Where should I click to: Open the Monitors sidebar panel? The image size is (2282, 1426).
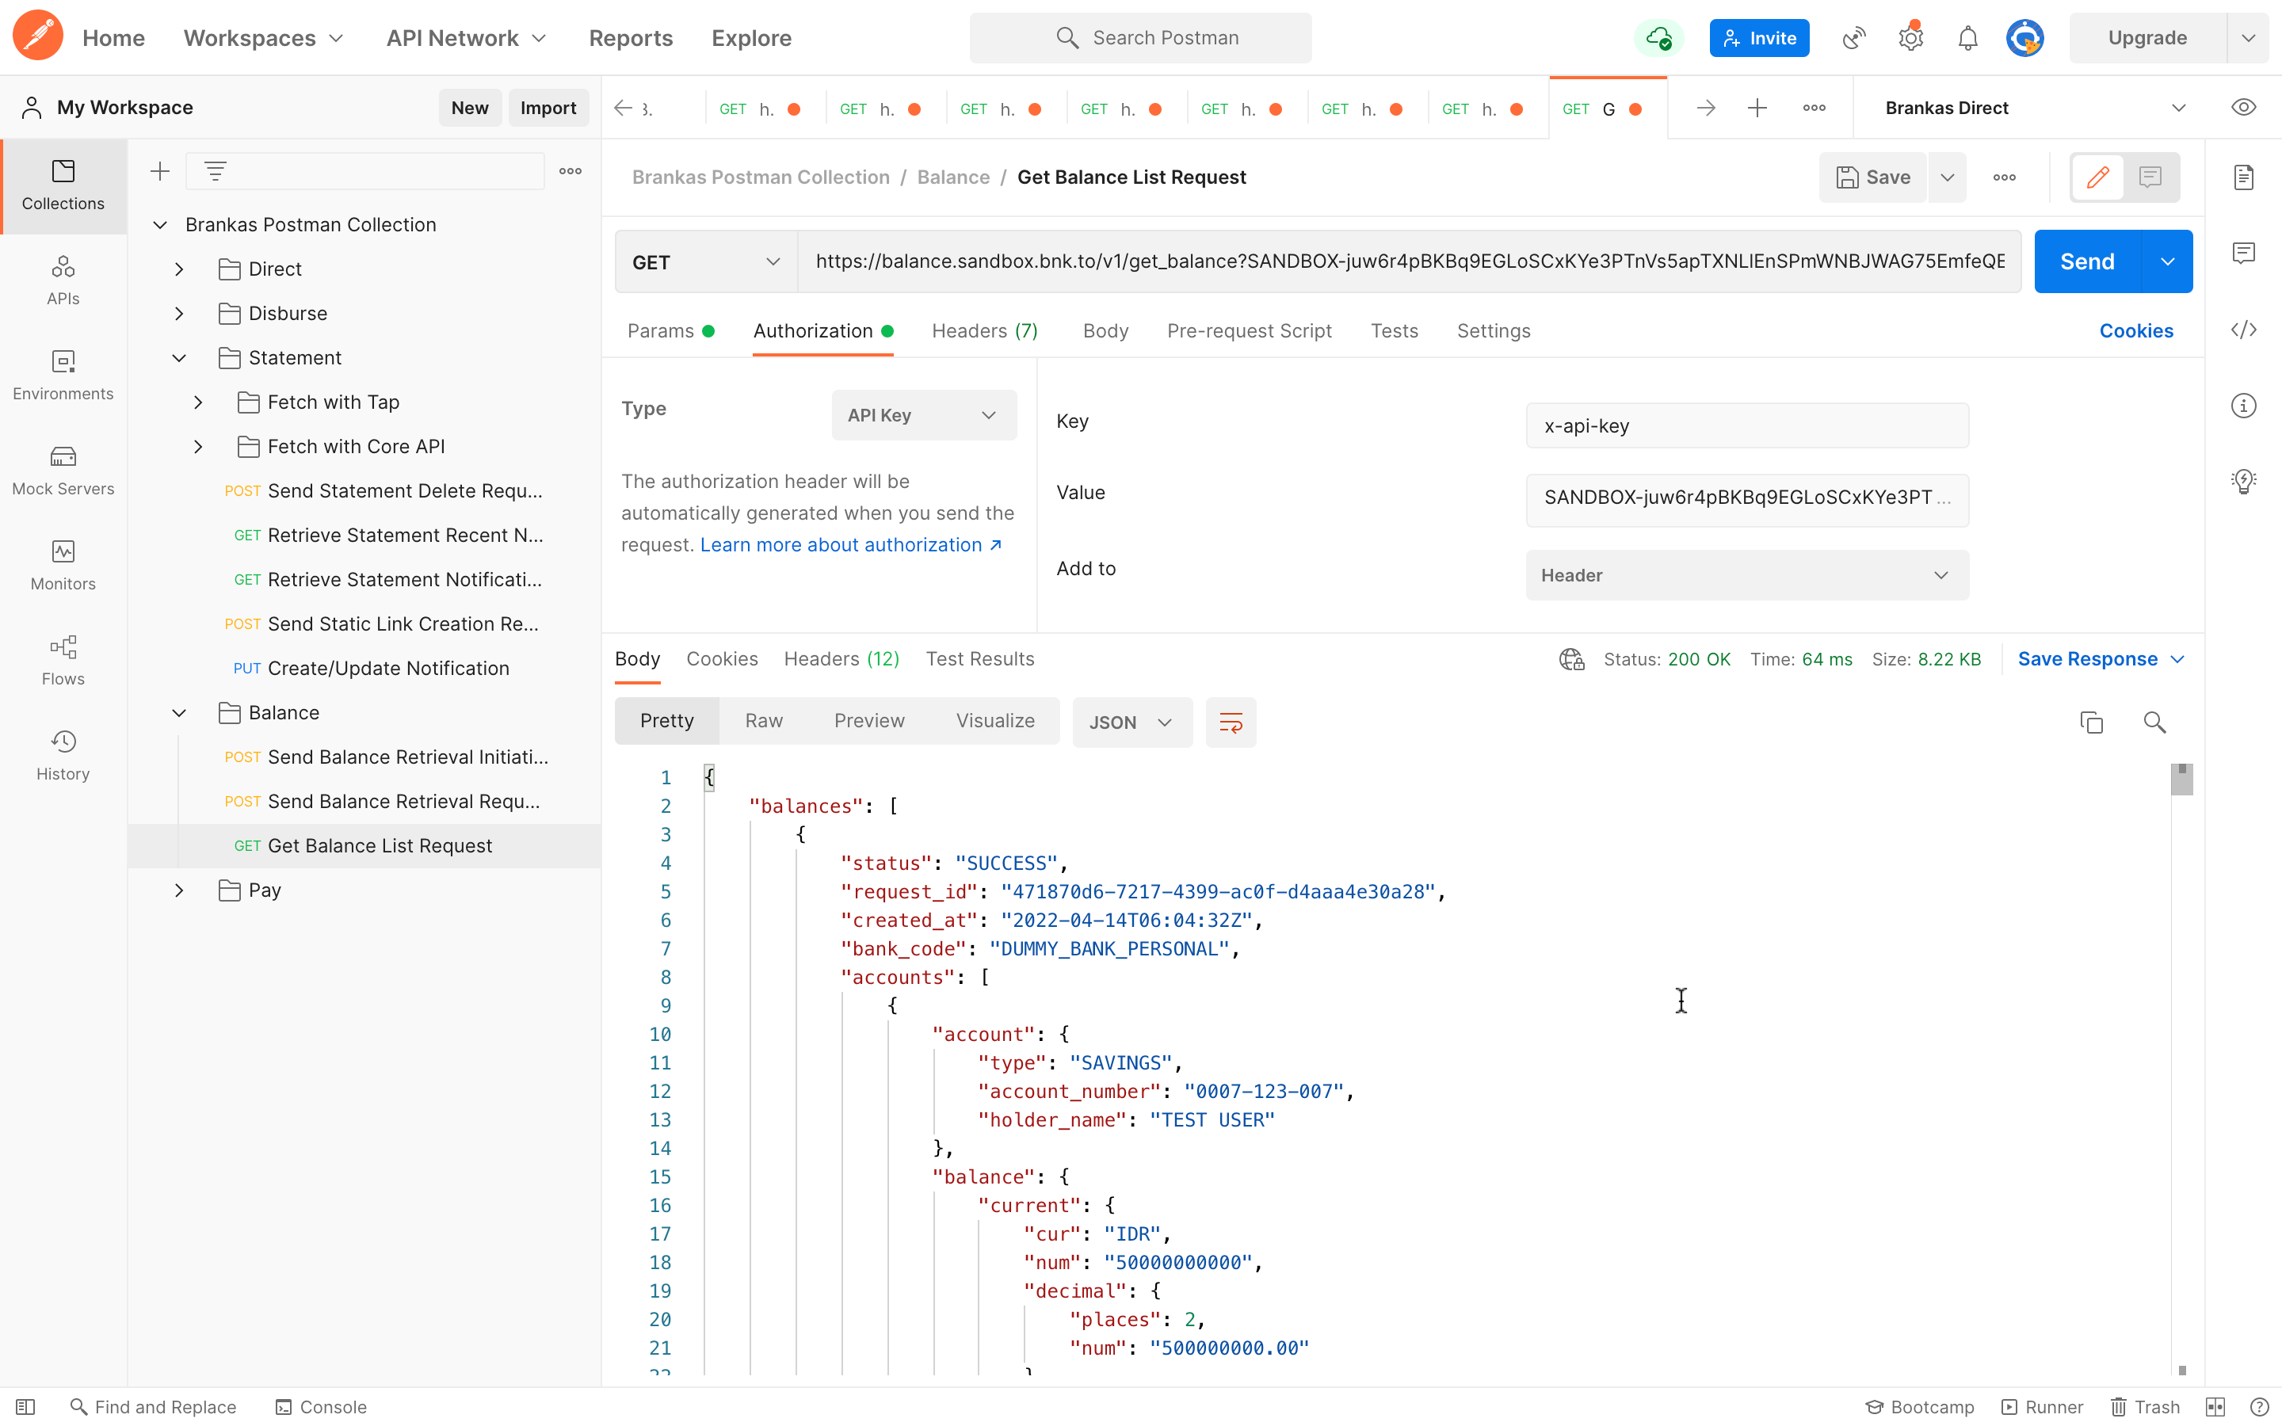[63, 564]
